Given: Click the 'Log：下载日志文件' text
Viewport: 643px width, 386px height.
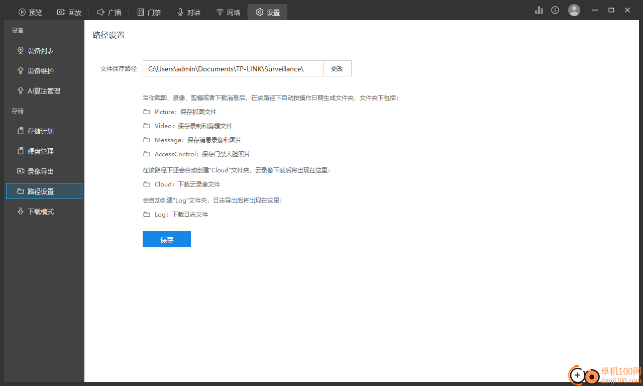Looking at the screenshot, I should click(x=181, y=215).
